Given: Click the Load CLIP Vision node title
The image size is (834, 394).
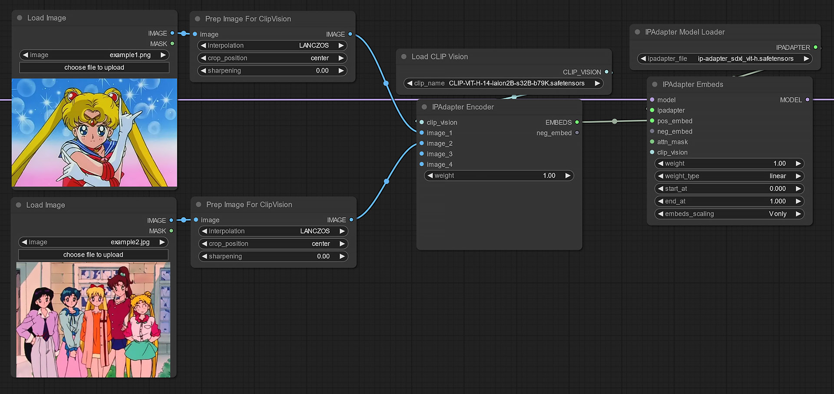Looking at the screenshot, I should click(x=440, y=57).
